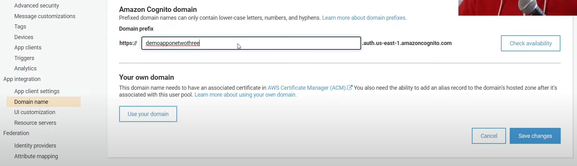This screenshot has width=577, height=166.
Task: Open Learn more about domain prefixes link
Action: 365,18
